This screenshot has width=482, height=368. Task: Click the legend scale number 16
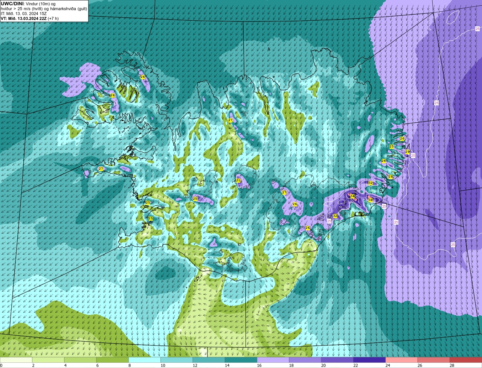click(259, 365)
